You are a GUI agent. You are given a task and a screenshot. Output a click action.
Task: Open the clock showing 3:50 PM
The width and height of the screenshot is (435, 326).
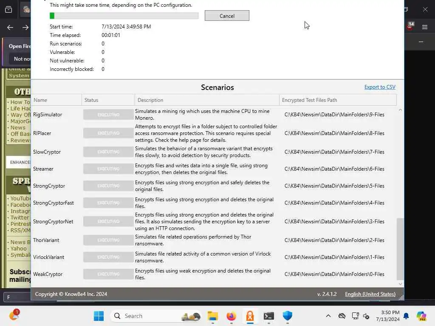click(387, 316)
